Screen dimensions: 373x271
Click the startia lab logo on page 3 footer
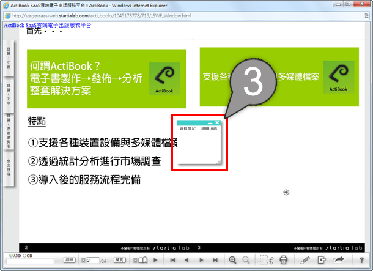point(344,248)
